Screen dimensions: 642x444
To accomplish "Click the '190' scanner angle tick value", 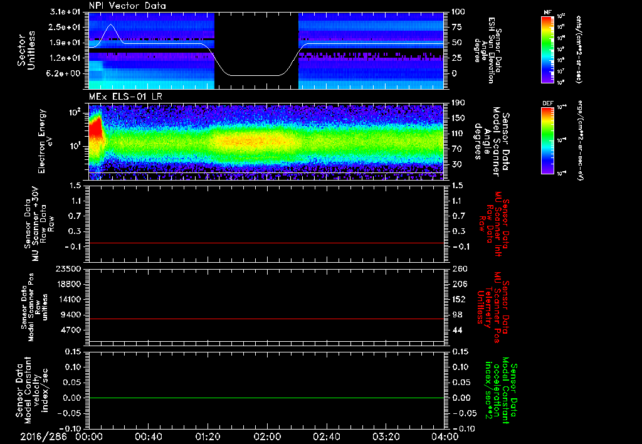I will (458, 103).
